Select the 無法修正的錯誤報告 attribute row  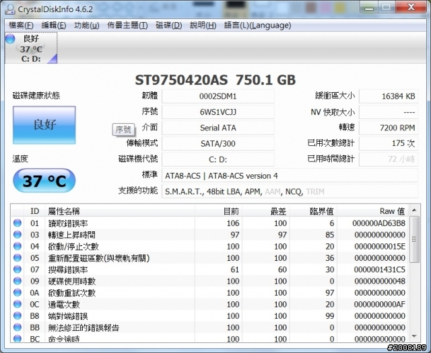(210, 327)
